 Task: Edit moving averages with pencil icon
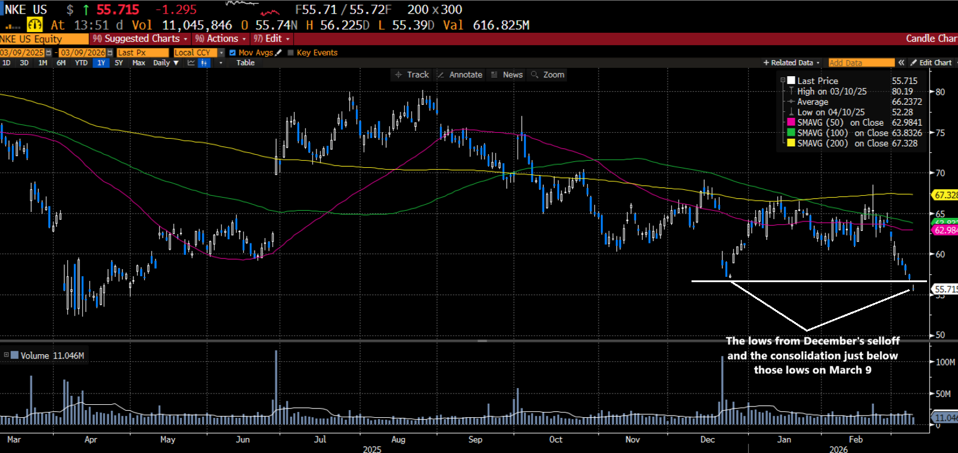click(x=278, y=53)
